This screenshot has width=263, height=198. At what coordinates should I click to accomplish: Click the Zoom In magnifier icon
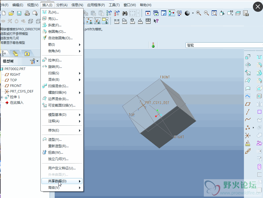pyautogui.click(x=199, y=13)
